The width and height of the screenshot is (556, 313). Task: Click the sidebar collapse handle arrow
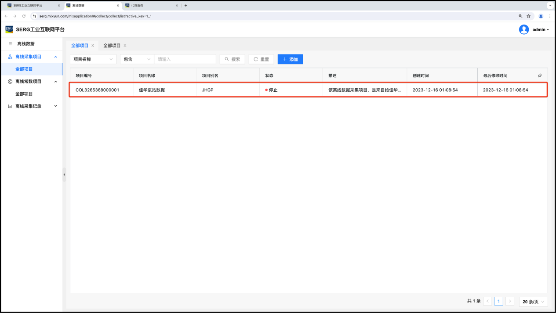point(64,175)
